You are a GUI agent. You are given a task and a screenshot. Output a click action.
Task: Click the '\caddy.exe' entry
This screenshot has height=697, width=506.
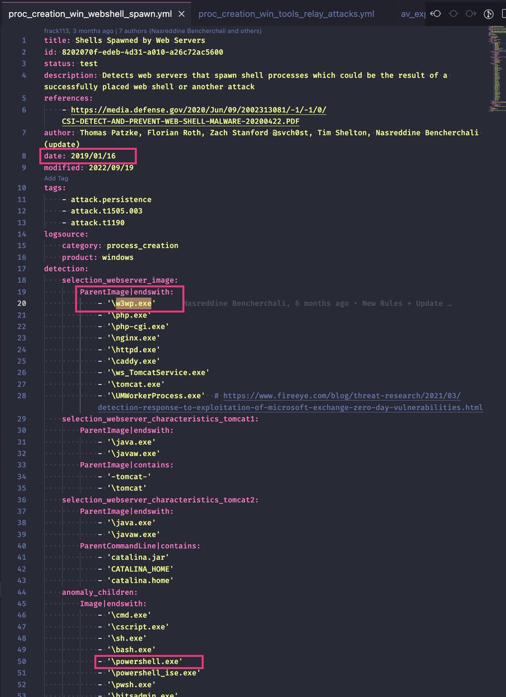134,361
